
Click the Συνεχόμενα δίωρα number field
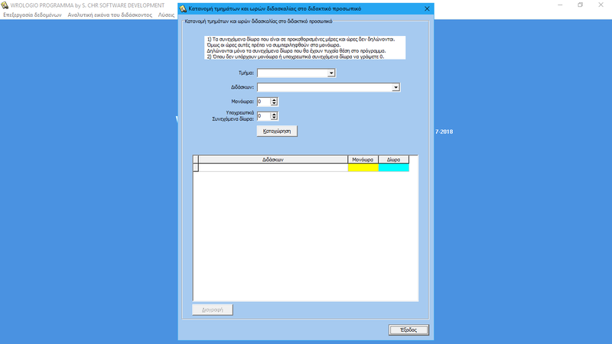[x=264, y=116]
